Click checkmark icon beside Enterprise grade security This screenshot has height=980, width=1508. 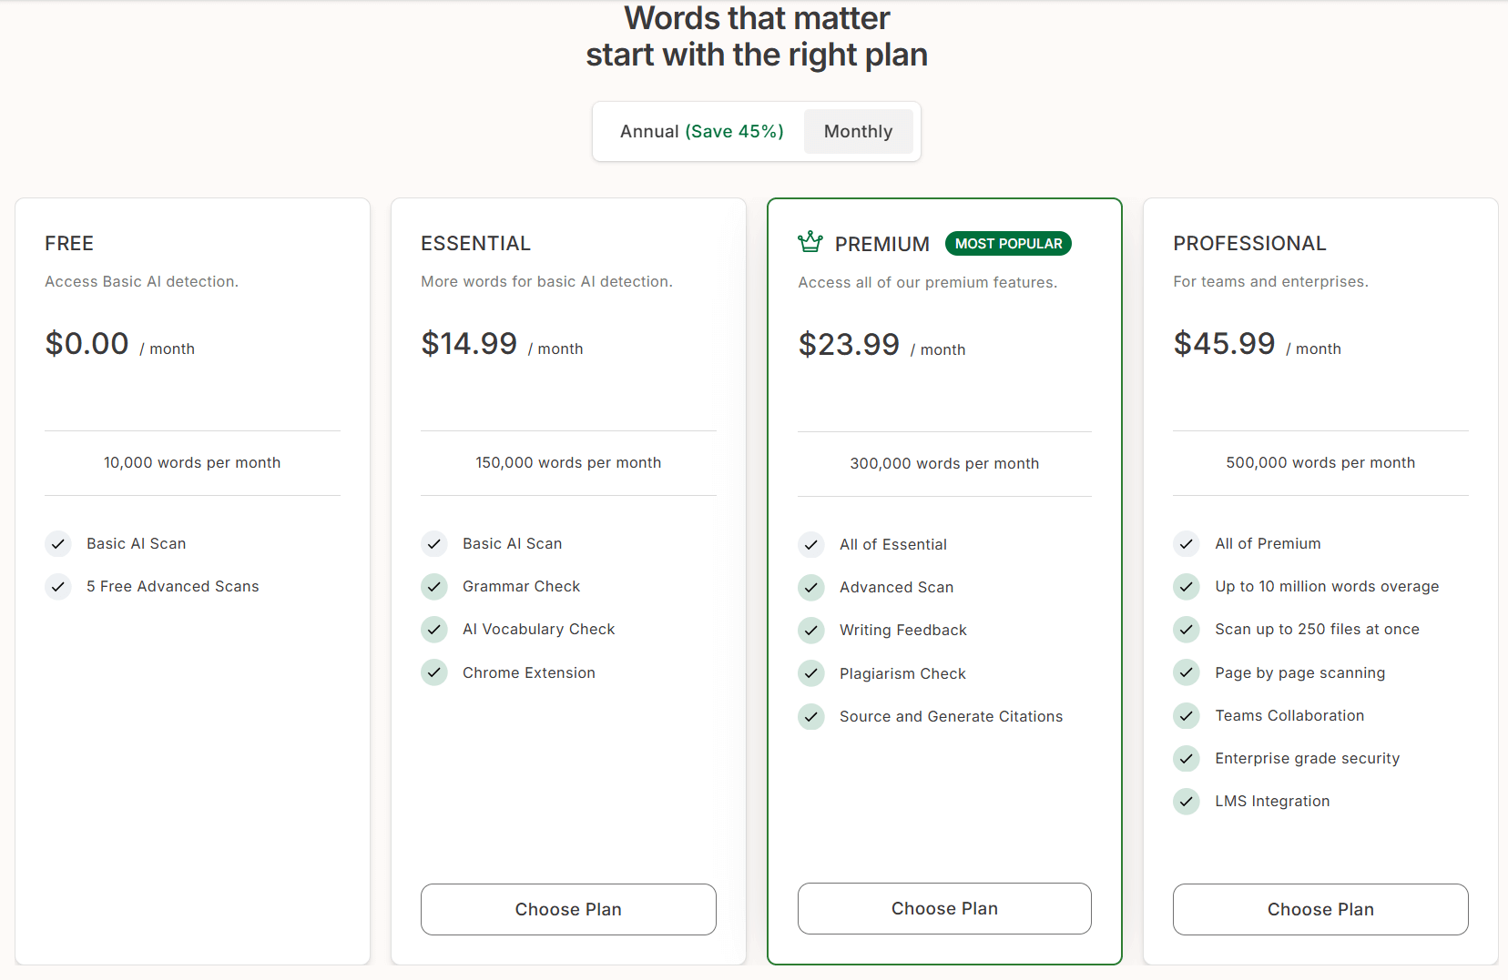coord(1186,759)
